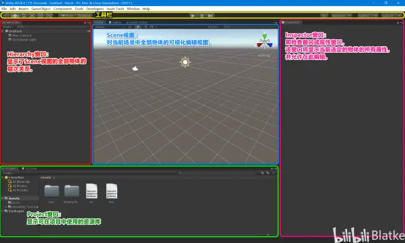This screenshot has width=405, height=243.
Task: Open the Layers dropdown
Action: point(368,16)
